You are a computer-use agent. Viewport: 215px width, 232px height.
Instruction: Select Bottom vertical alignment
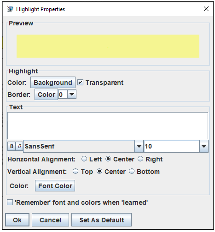pos(132,171)
